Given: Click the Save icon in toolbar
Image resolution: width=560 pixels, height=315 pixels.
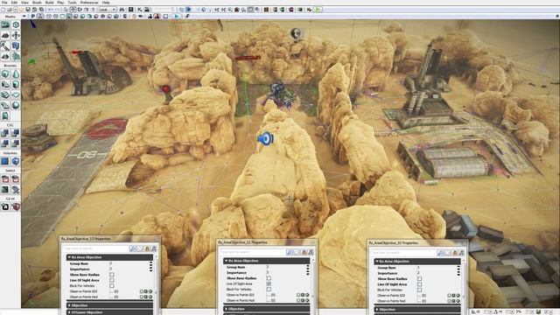Looking at the screenshot, I should tap(28, 10).
